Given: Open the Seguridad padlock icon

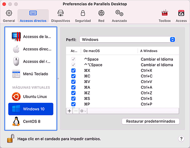Looking at the screenshot, I should pyautogui.click(x=83, y=13).
